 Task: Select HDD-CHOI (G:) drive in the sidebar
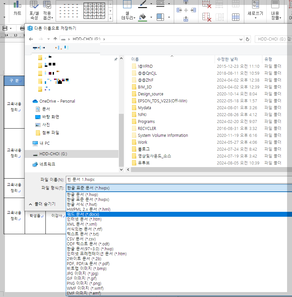tap(71, 154)
